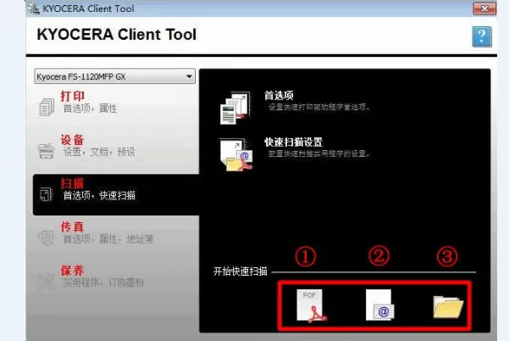
Task: Open the Kyocera FS-1120MFP GX device dropdown
Action: pyautogui.click(x=114, y=77)
